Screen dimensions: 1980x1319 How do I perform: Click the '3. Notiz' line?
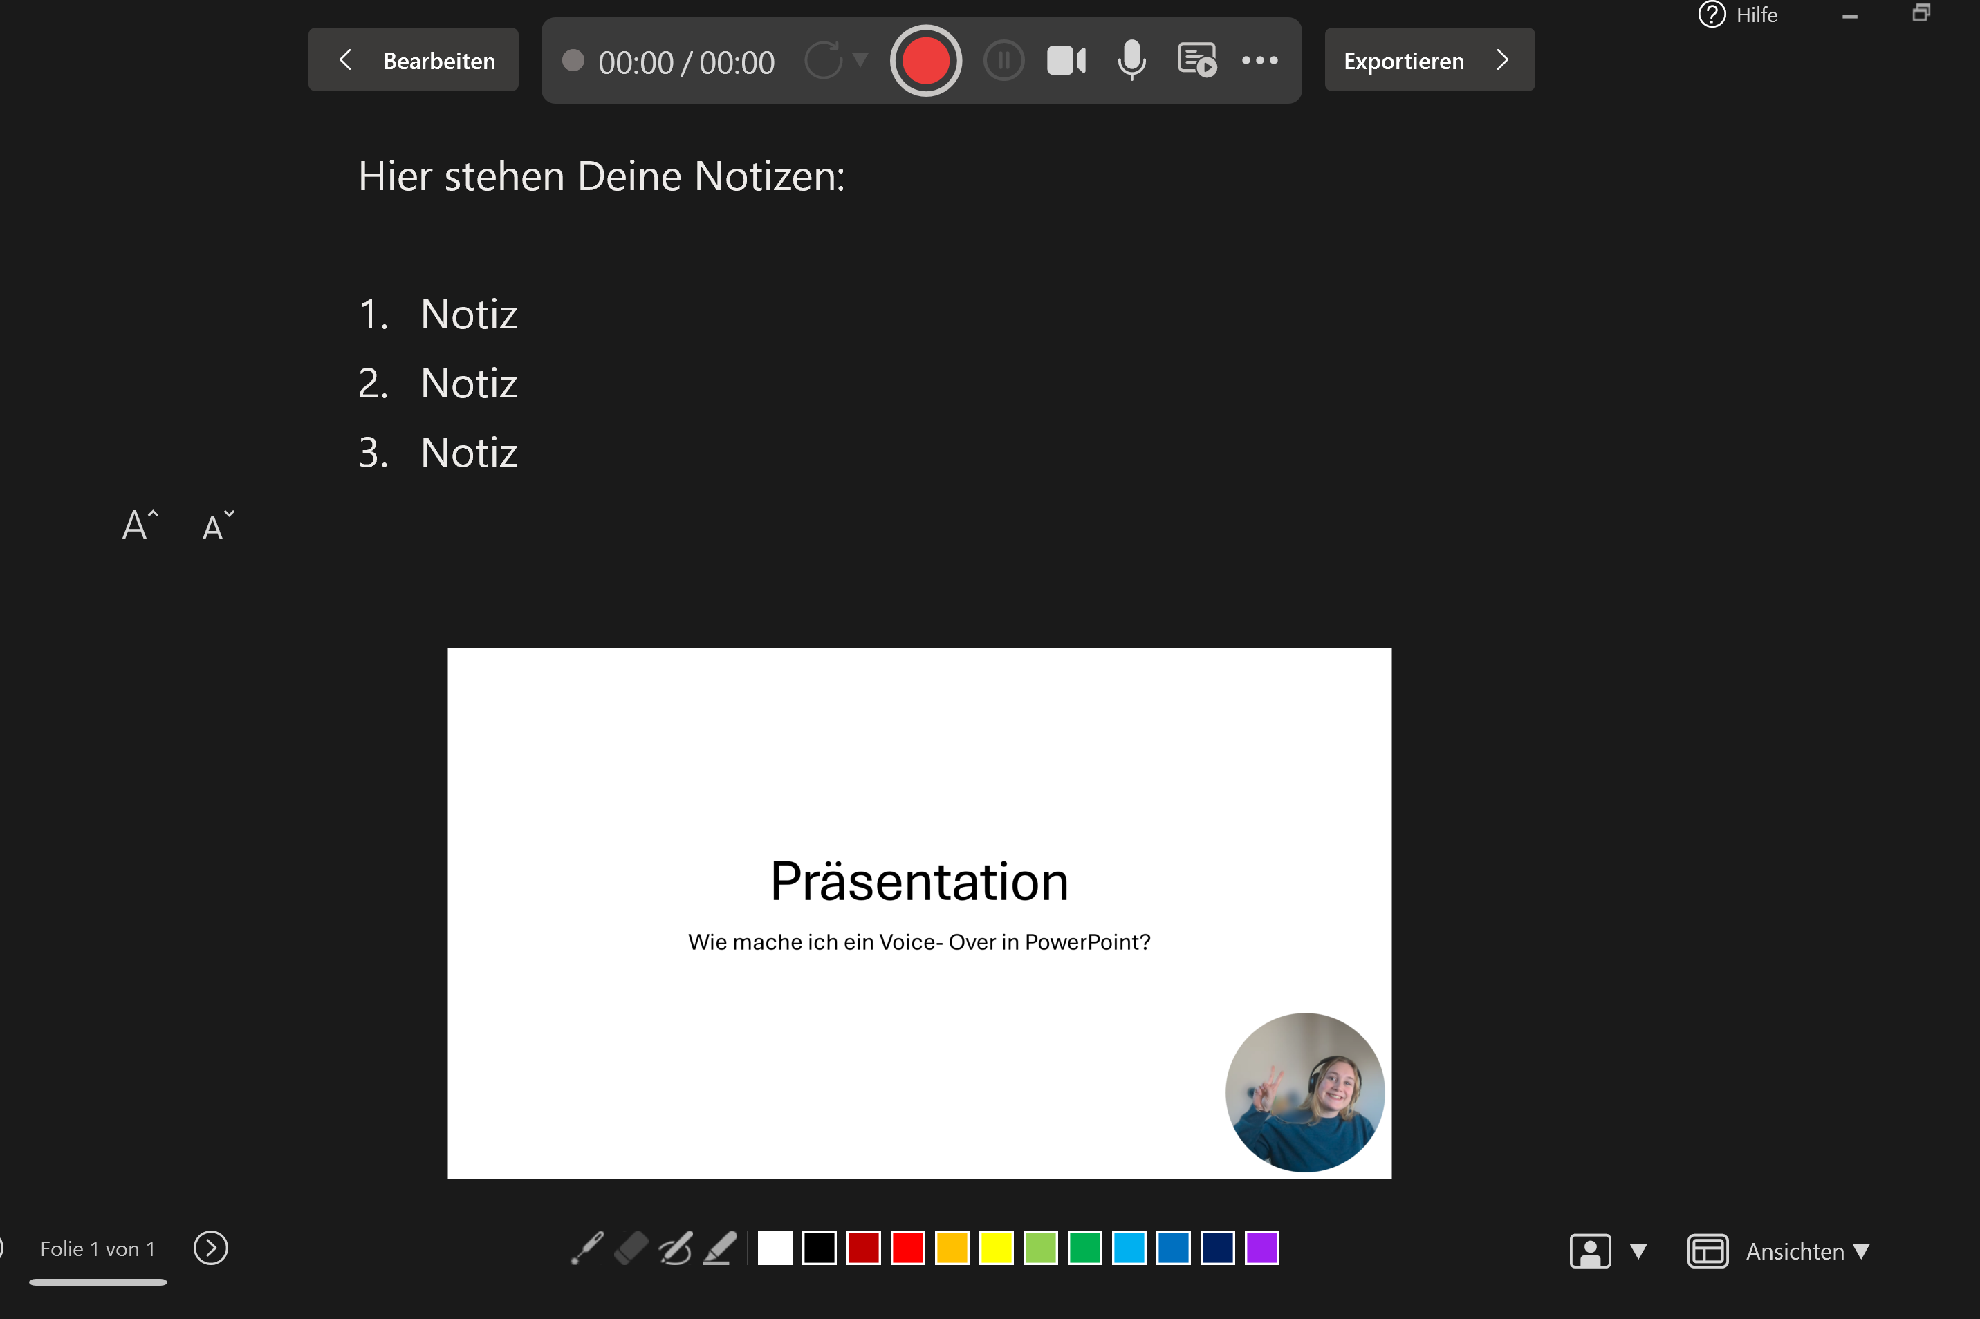tap(438, 453)
